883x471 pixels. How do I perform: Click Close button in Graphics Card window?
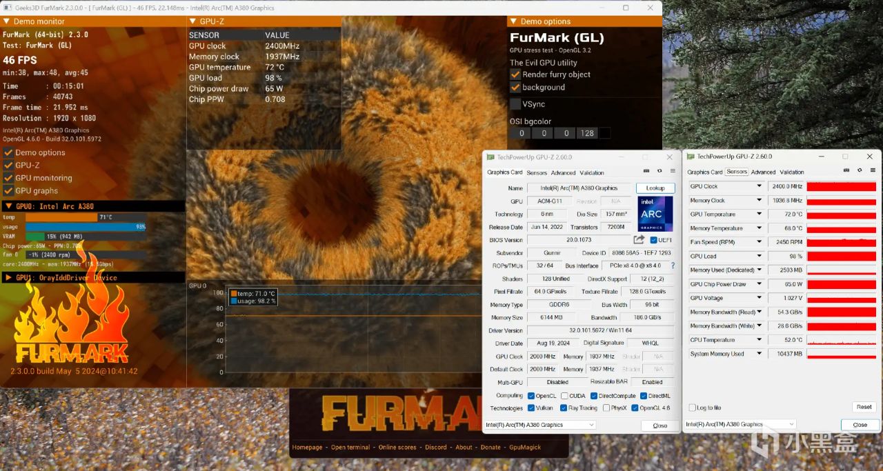tap(660, 425)
